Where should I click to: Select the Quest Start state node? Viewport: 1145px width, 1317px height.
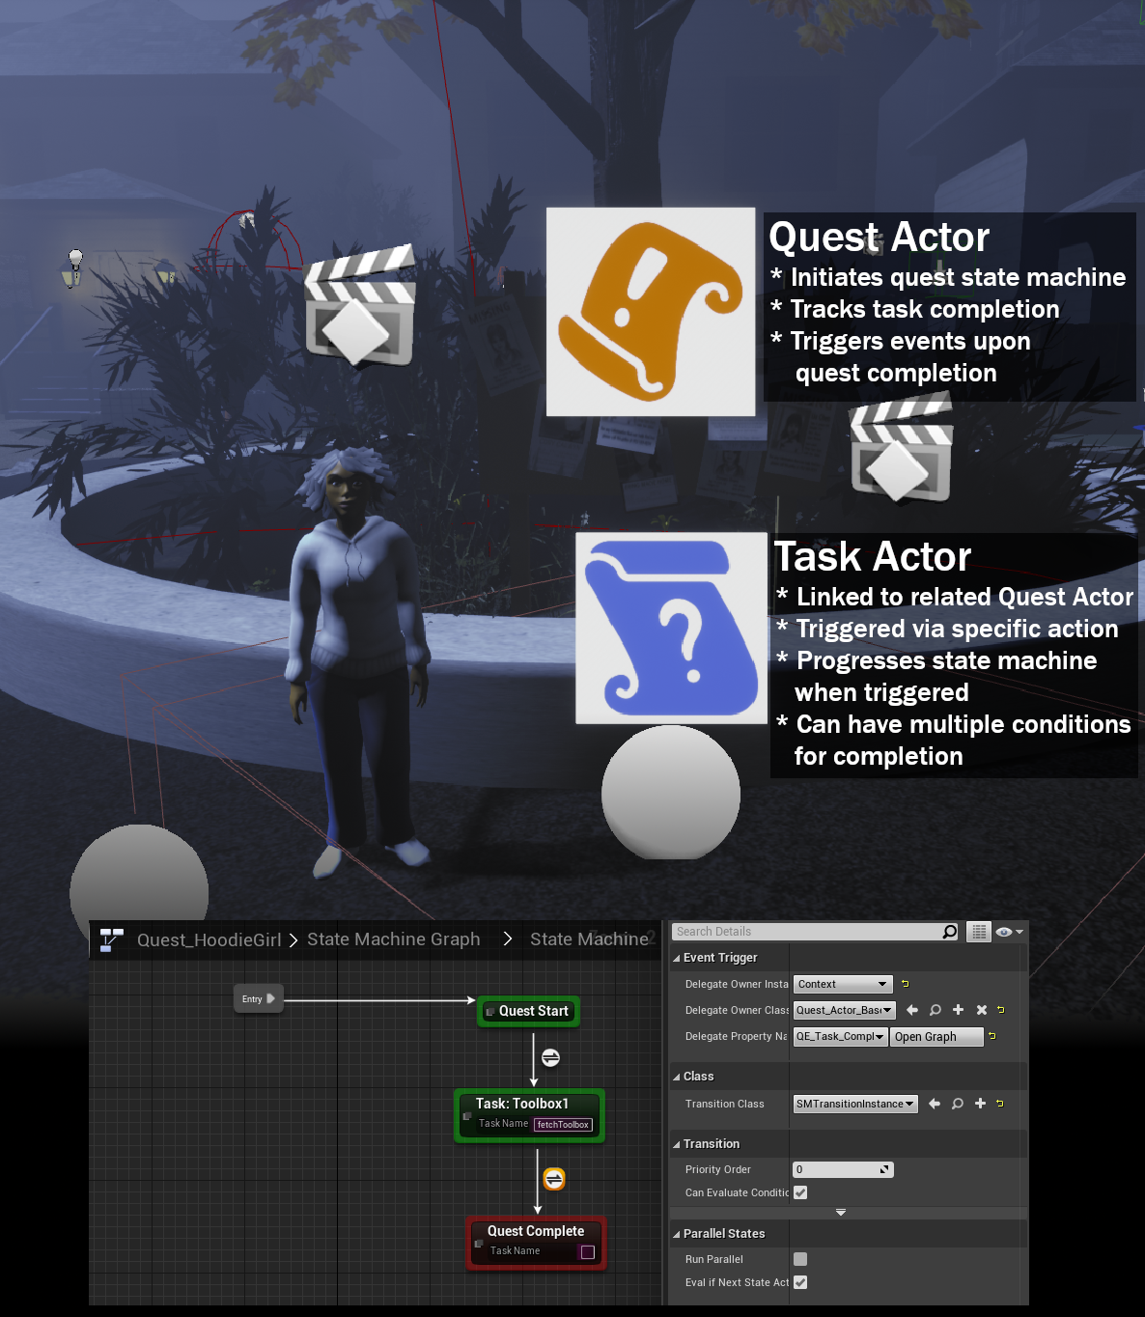[x=529, y=1011]
